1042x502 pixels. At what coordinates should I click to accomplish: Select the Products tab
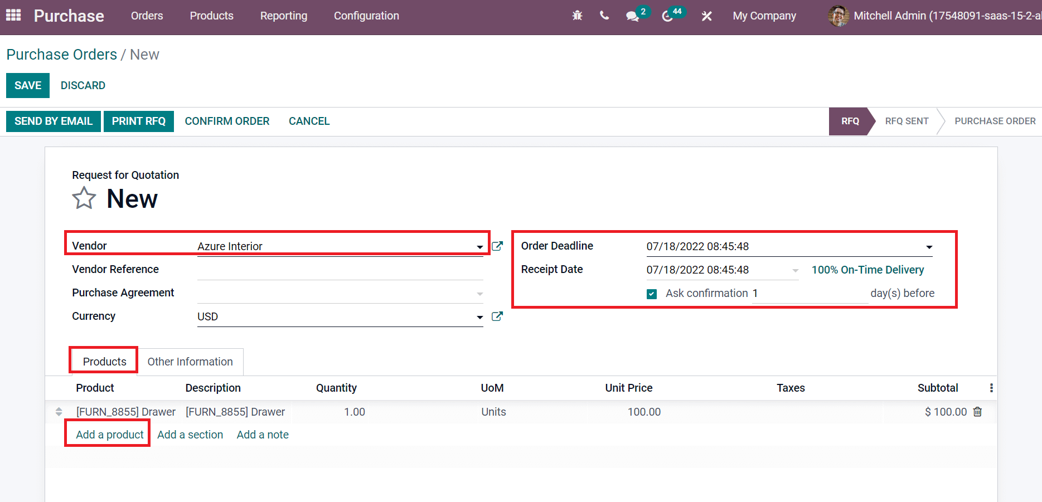[x=104, y=362]
